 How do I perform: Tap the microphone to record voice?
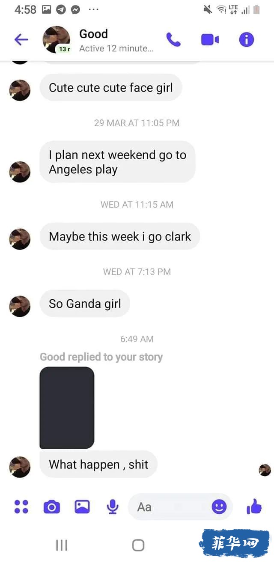[113, 507]
